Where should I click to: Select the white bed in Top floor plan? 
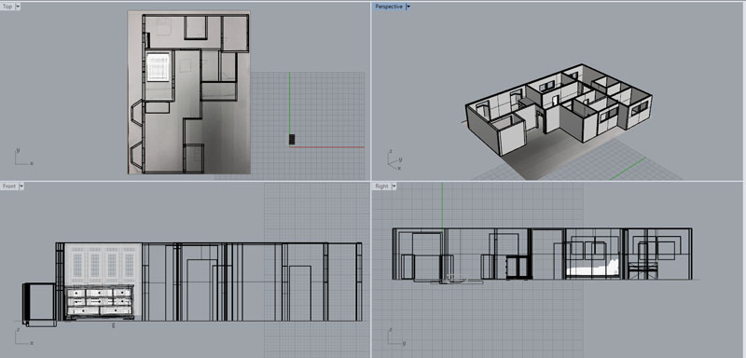coord(158,67)
